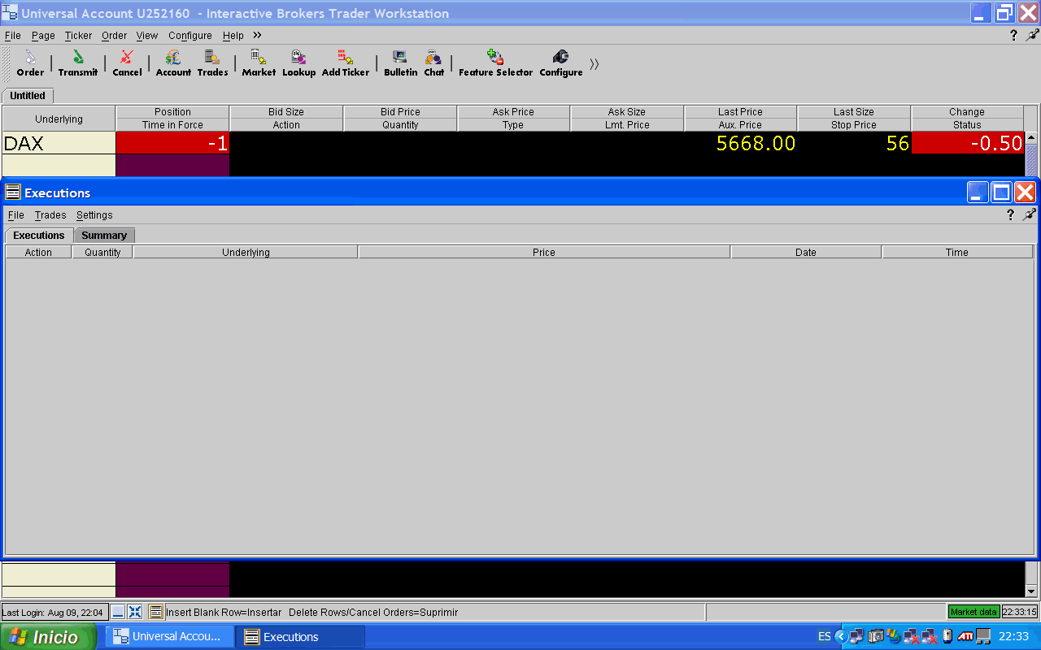Expand the toolbar overflow chevrons after Configure
Image resolution: width=1041 pixels, height=650 pixels.
[x=595, y=64]
